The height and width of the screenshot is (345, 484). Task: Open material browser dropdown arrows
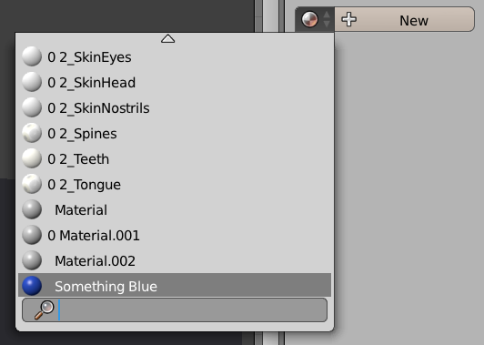(327, 19)
